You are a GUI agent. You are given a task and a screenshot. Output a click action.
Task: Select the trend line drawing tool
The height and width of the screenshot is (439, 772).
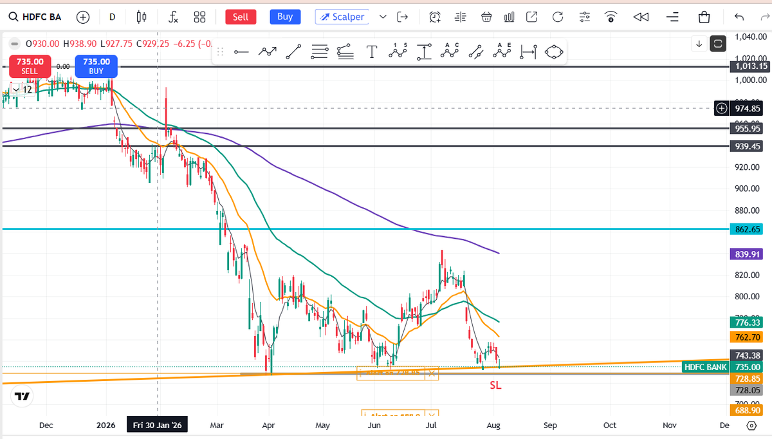point(293,52)
